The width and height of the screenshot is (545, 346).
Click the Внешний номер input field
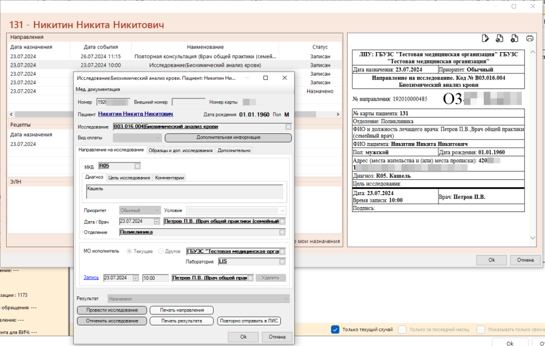click(x=189, y=102)
